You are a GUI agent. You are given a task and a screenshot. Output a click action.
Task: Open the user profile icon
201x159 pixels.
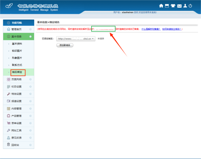[185, 6]
